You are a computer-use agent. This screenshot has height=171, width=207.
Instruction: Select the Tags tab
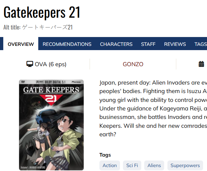coord(201,44)
